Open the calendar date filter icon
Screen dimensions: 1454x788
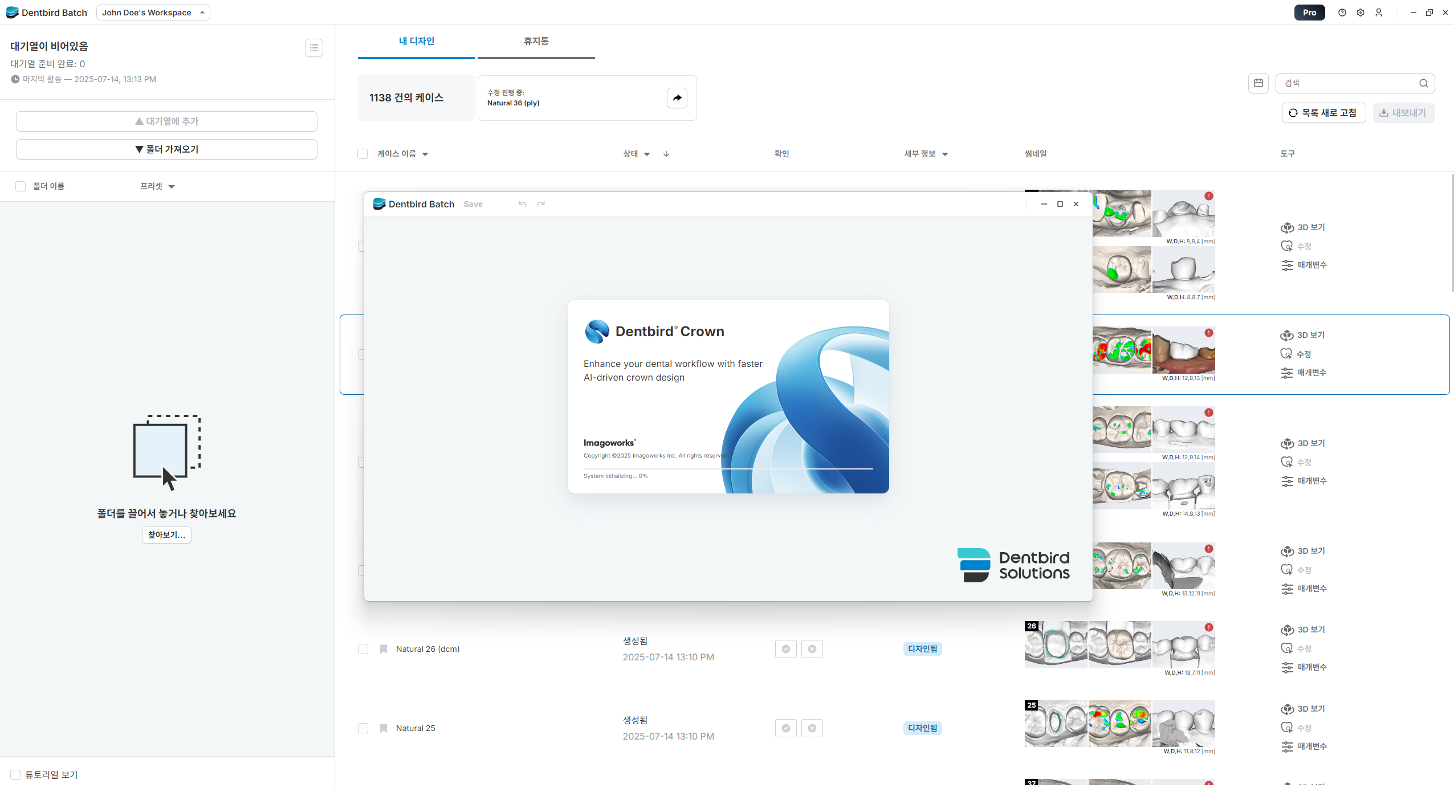1258,83
